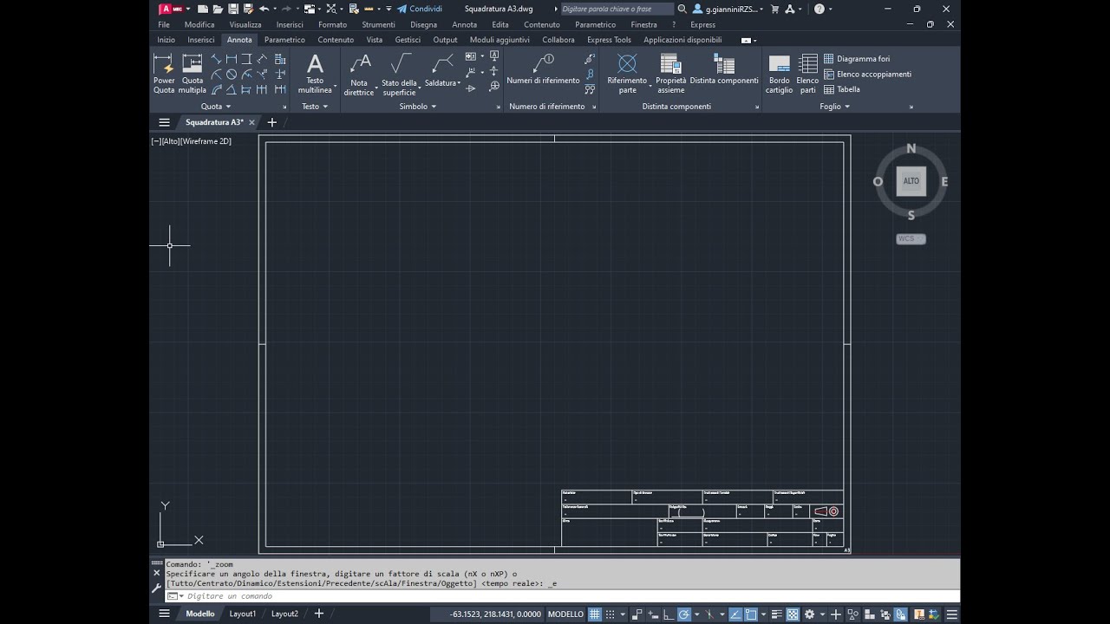The image size is (1110, 624).
Task: Click the Elenco accoppiamenti button
Action: [x=867, y=74]
